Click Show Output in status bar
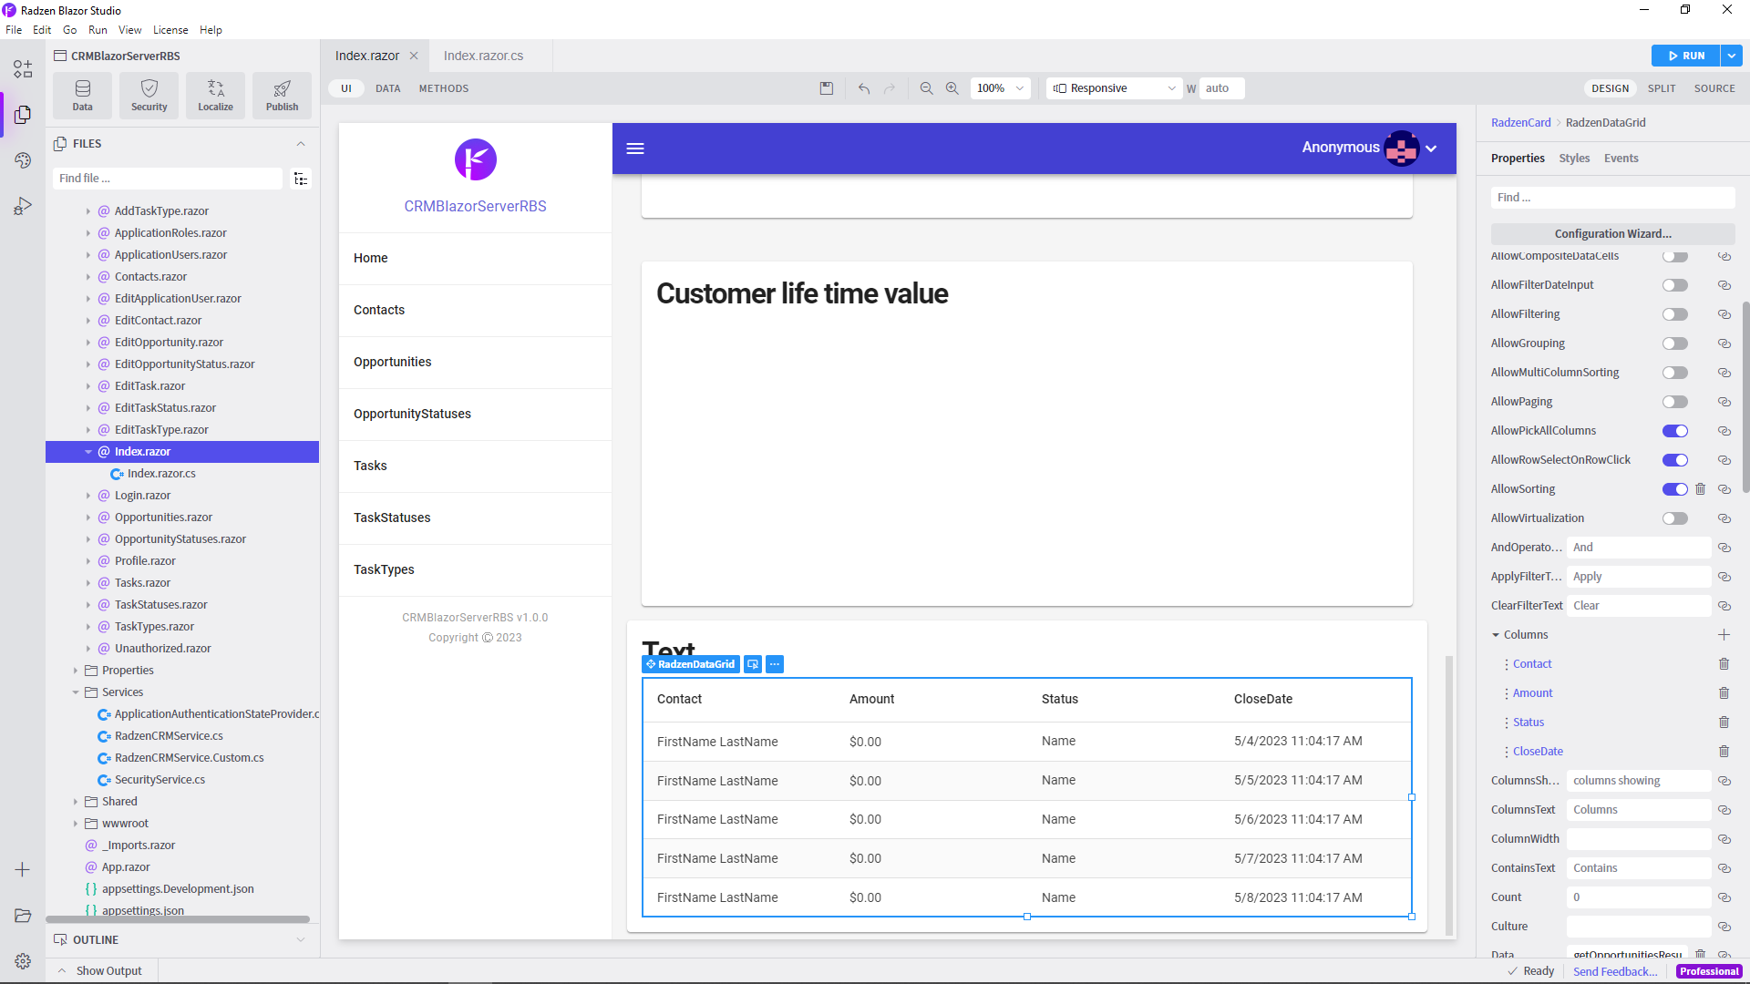Viewport: 1750px width, 984px height. (x=108, y=971)
